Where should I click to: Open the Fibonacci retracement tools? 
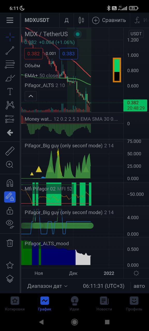click(x=10, y=64)
